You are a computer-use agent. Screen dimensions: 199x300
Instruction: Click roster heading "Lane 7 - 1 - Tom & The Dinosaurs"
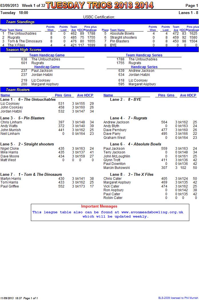click(31, 175)
